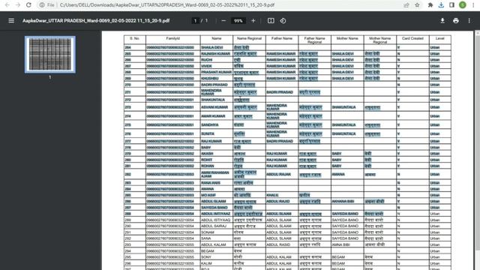The image size is (480, 270).
Task: Click the 'Father Name Regional' column header
Action: point(314,40)
